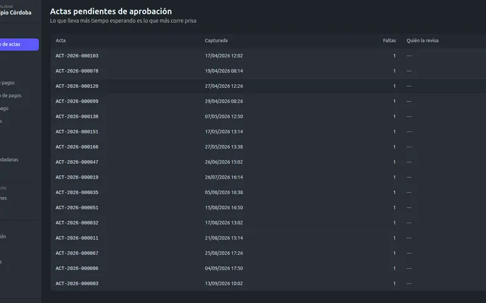
Task: Select acta ACT-2026-000120
Action: 77,86
